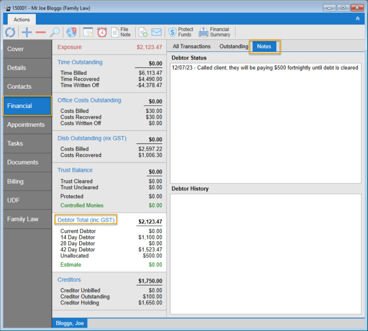
Task: Open Family Law sidebar section
Action: point(27,219)
